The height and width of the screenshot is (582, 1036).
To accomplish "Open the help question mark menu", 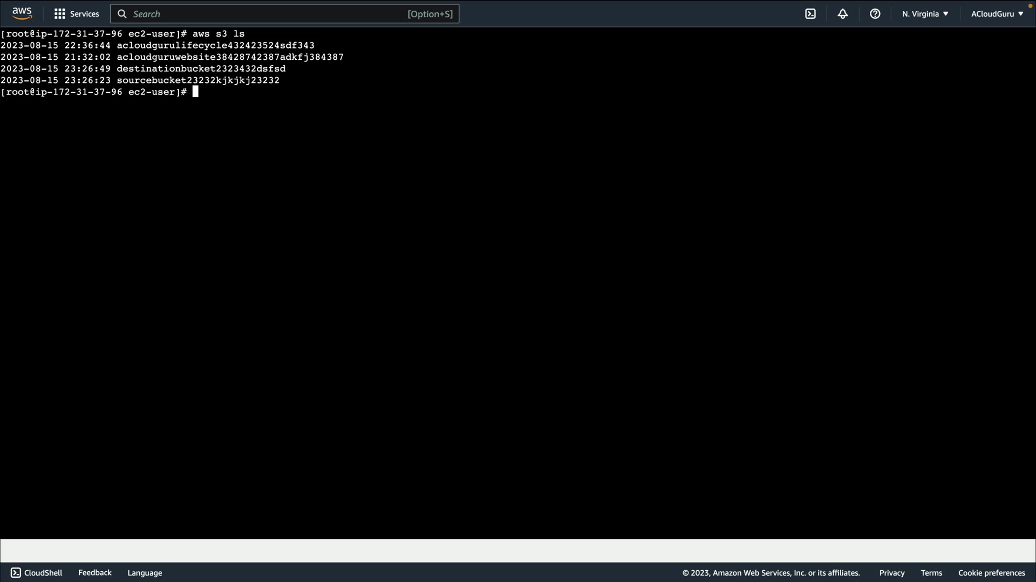I will [875, 14].
